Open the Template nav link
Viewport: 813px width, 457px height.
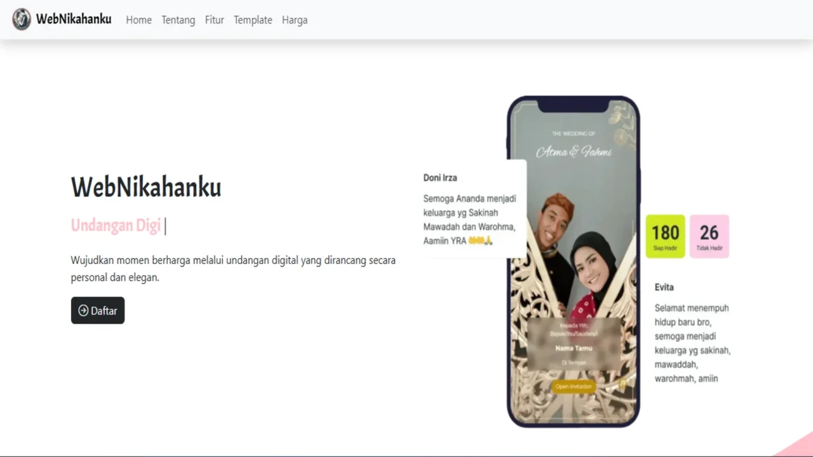click(x=253, y=20)
